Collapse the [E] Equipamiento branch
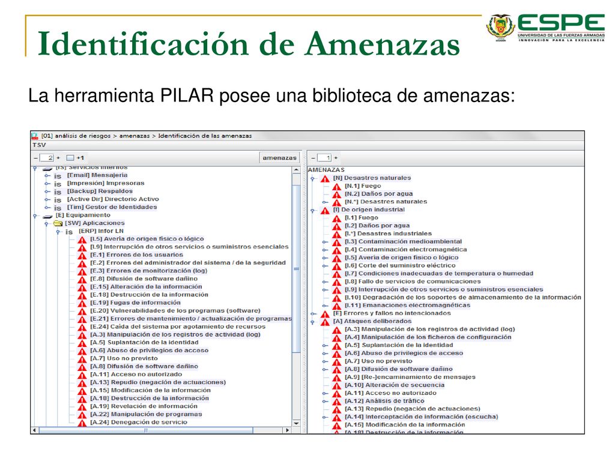This screenshot has width=615, height=461. click(x=35, y=216)
